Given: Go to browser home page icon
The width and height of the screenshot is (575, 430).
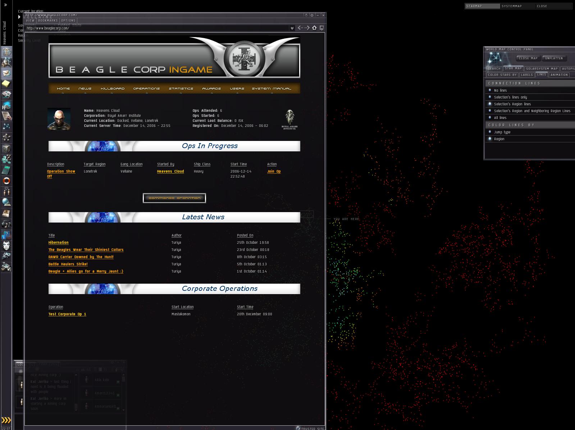Looking at the screenshot, I should [314, 28].
